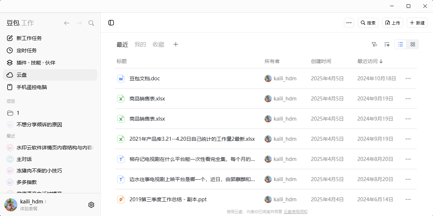Screen dimensions: 433x216
Task: Click the Word icon of 豆包文档.doc
Action: click(x=121, y=78)
